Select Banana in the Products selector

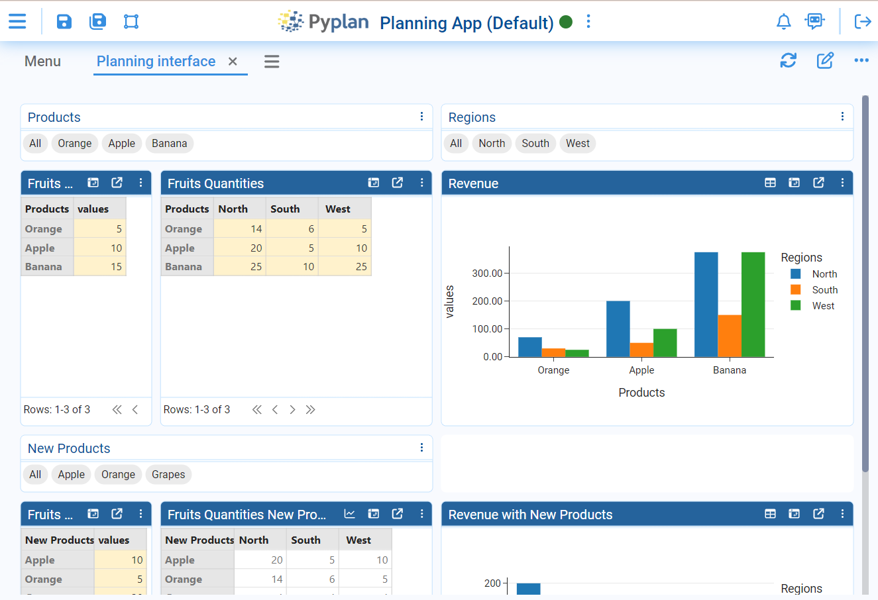169,143
